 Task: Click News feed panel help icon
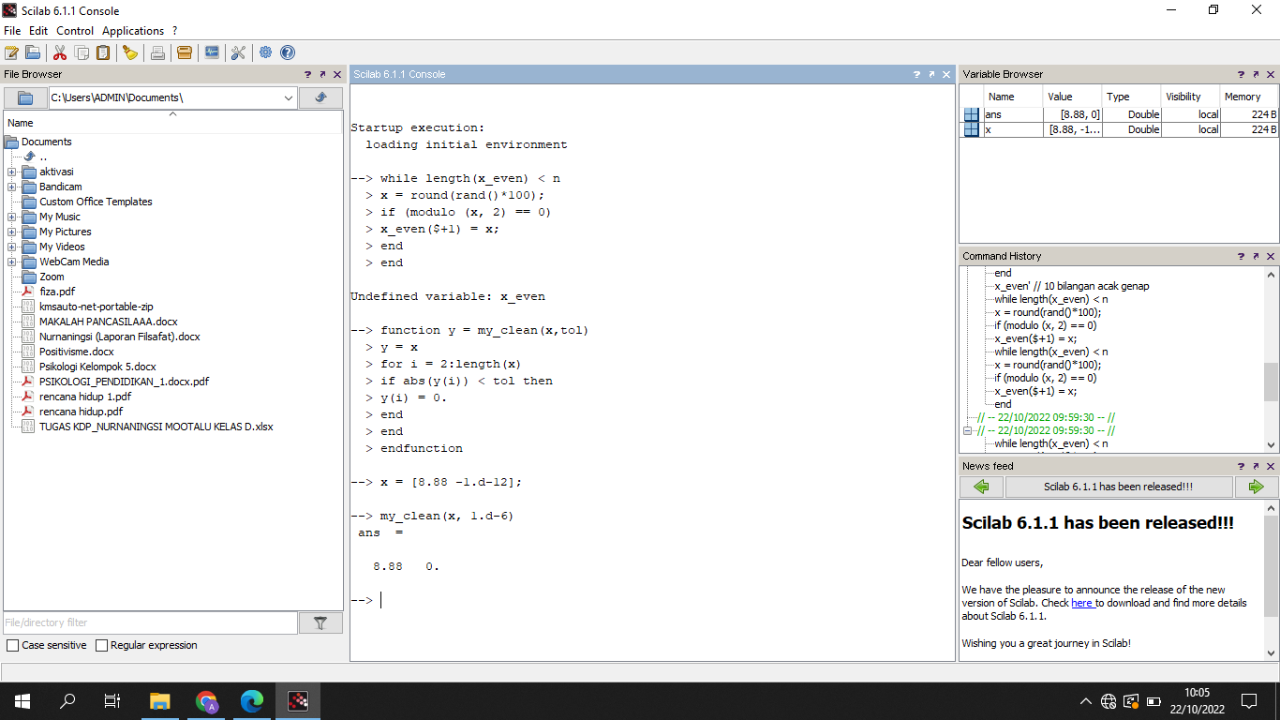point(1241,466)
